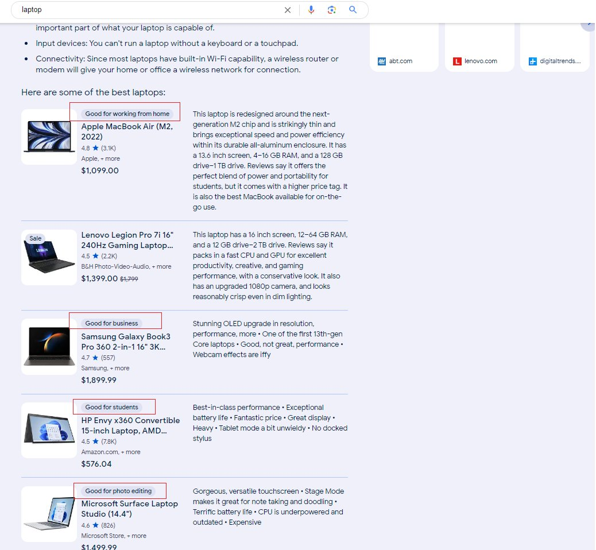The height and width of the screenshot is (550, 596).
Task: Click the blue search magnifier icon
Action: pos(353,10)
